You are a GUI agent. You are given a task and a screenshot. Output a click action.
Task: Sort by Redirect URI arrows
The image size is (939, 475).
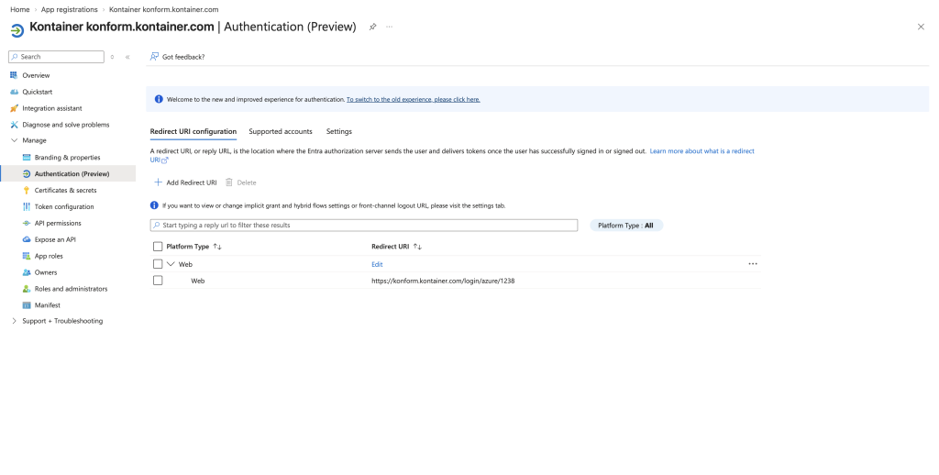tap(417, 247)
